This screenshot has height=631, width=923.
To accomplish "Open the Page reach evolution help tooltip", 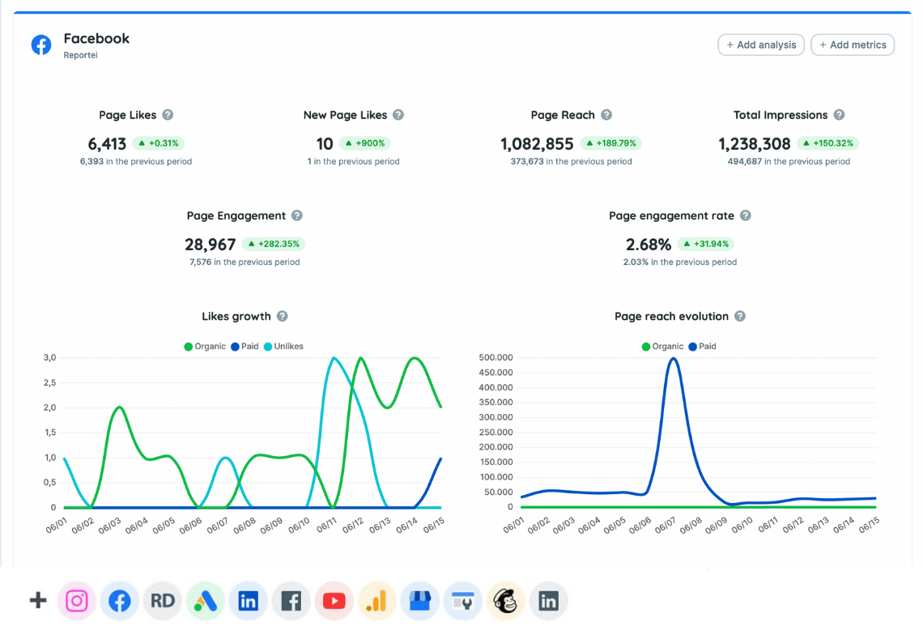I will (x=739, y=316).
